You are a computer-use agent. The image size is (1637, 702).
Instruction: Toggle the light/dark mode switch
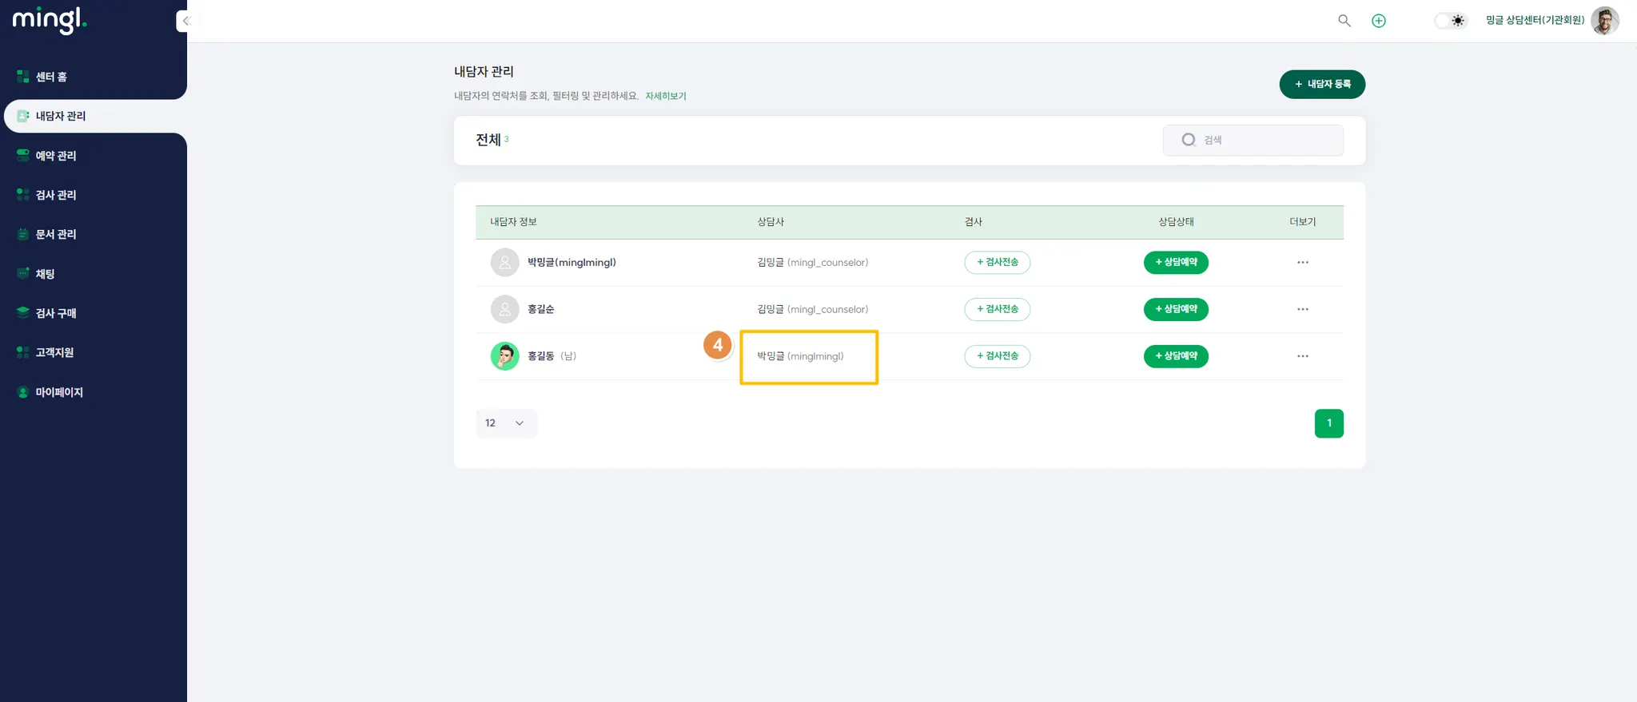click(1451, 21)
